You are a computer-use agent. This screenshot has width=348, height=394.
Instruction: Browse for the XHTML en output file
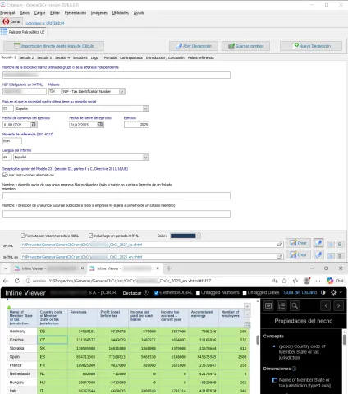(x=279, y=257)
